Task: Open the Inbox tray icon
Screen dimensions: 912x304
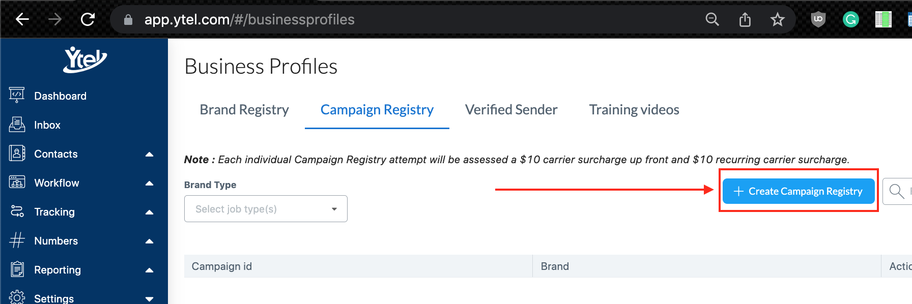Action: pos(17,125)
